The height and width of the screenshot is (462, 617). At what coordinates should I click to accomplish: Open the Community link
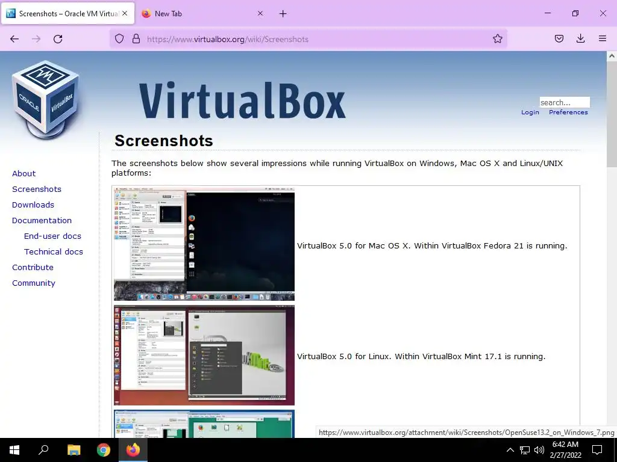pyautogui.click(x=34, y=283)
